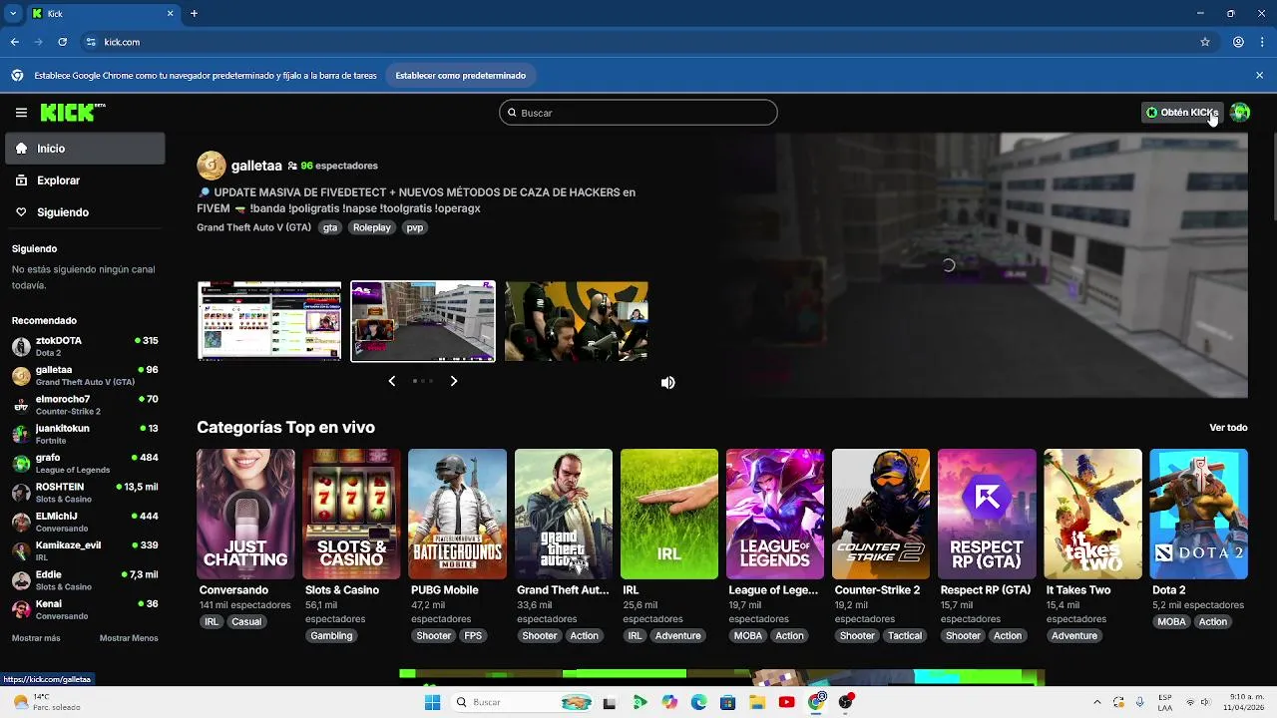Screen dimensions: 1277x718
Task: Reload the page in Chrome
Action: coord(62,42)
